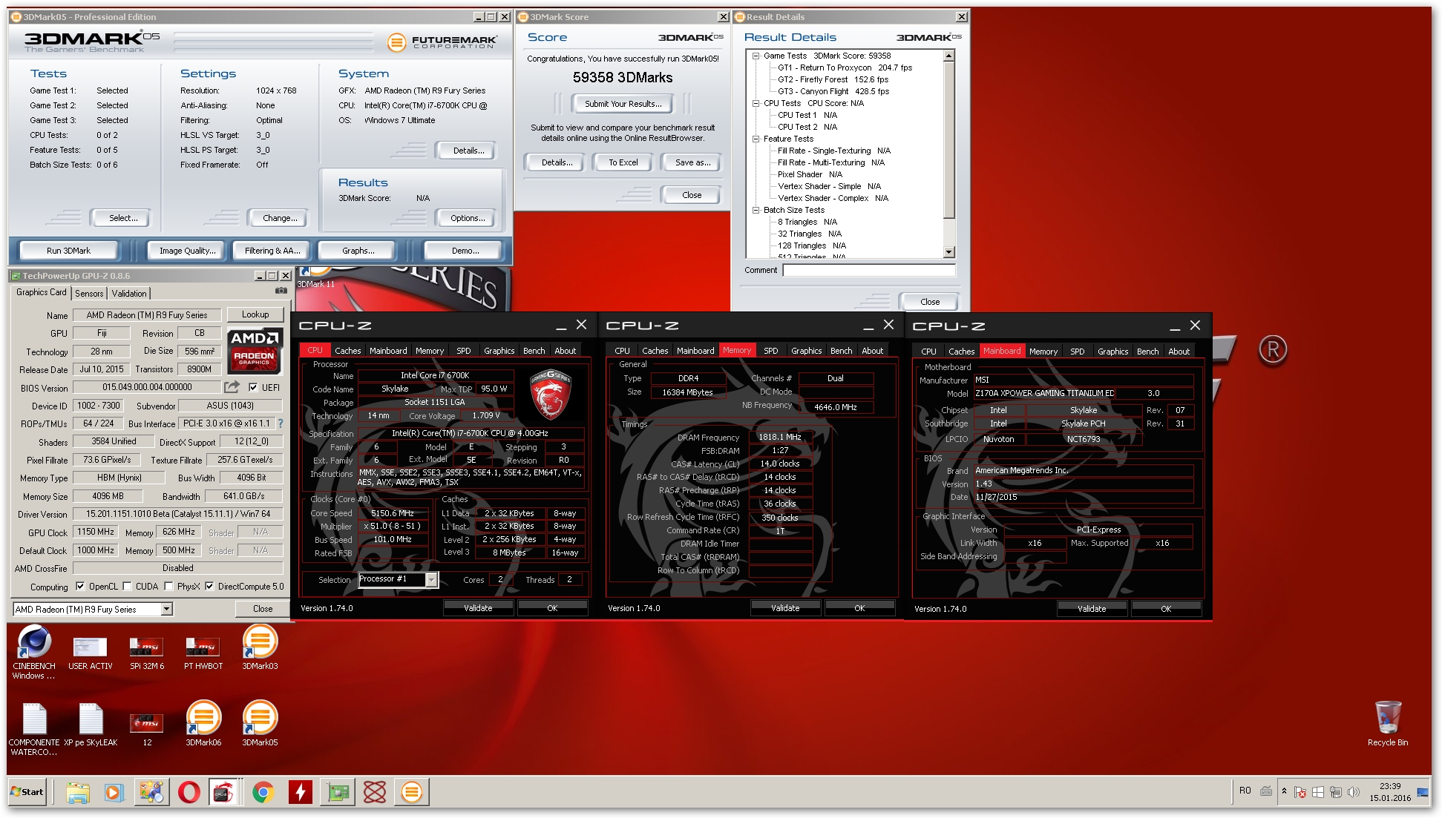Viewport: 1442px width, 818px height.
Task: Click the Result Details scroll down arrow
Action: pos(949,252)
